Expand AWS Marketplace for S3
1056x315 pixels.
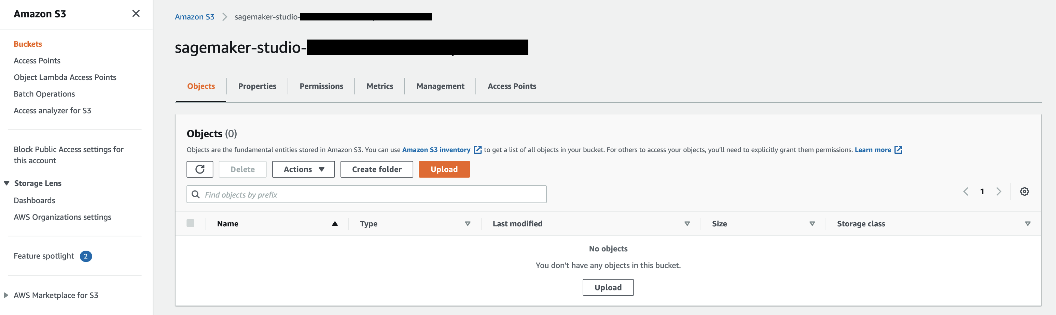coord(6,295)
